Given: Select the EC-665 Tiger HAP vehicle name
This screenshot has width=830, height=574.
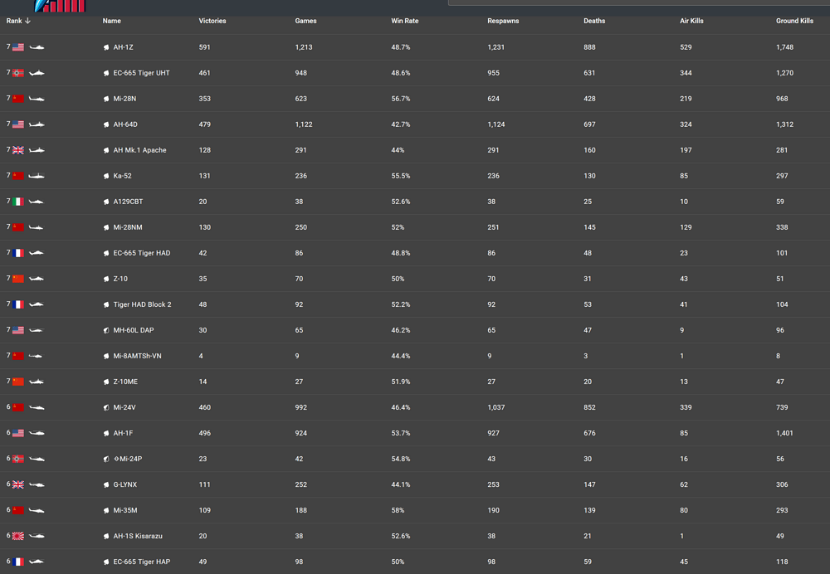Looking at the screenshot, I should (x=142, y=562).
